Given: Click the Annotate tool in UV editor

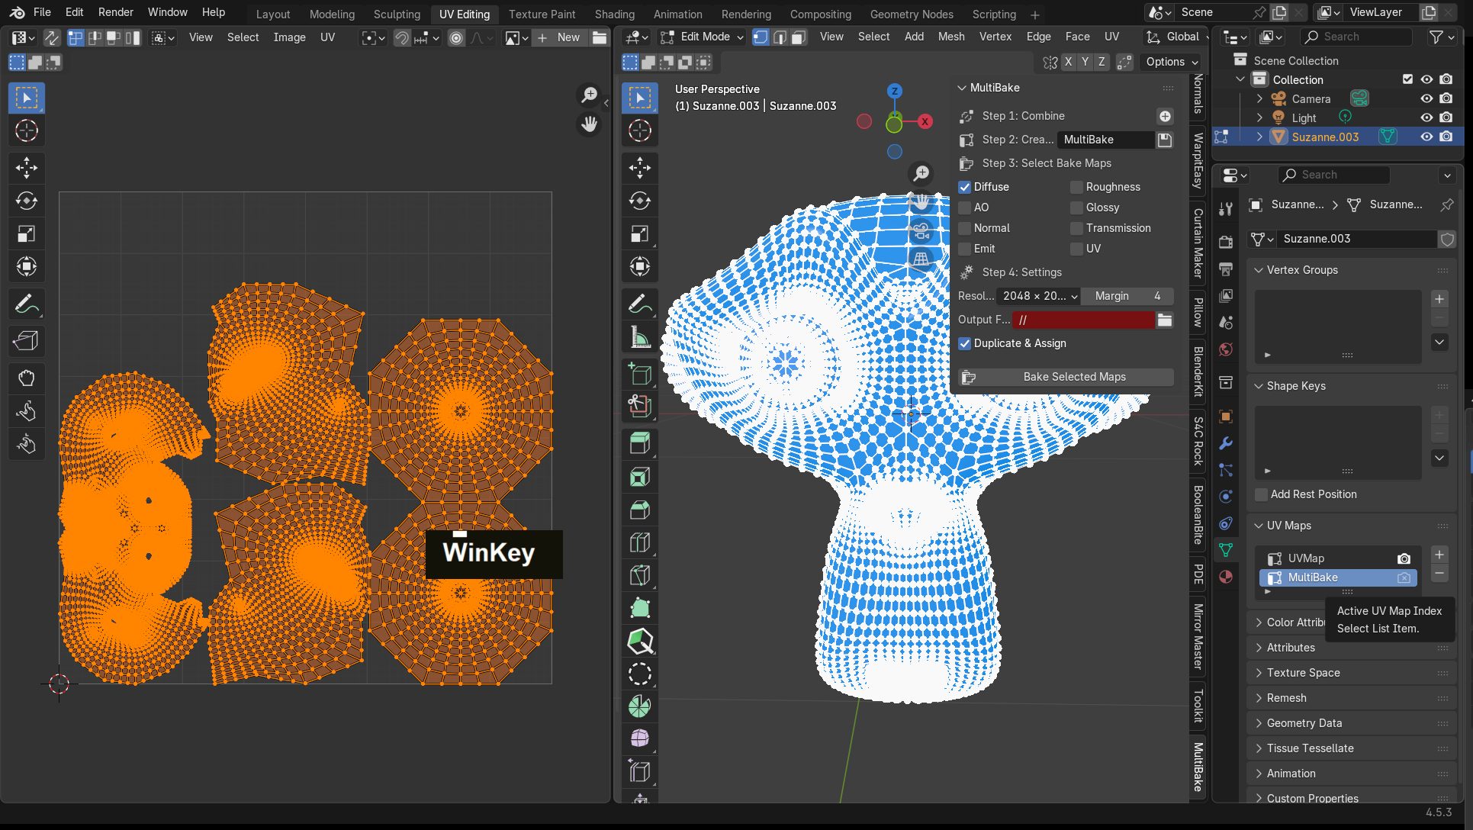Looking at the screenshot, I should (26, 304).
